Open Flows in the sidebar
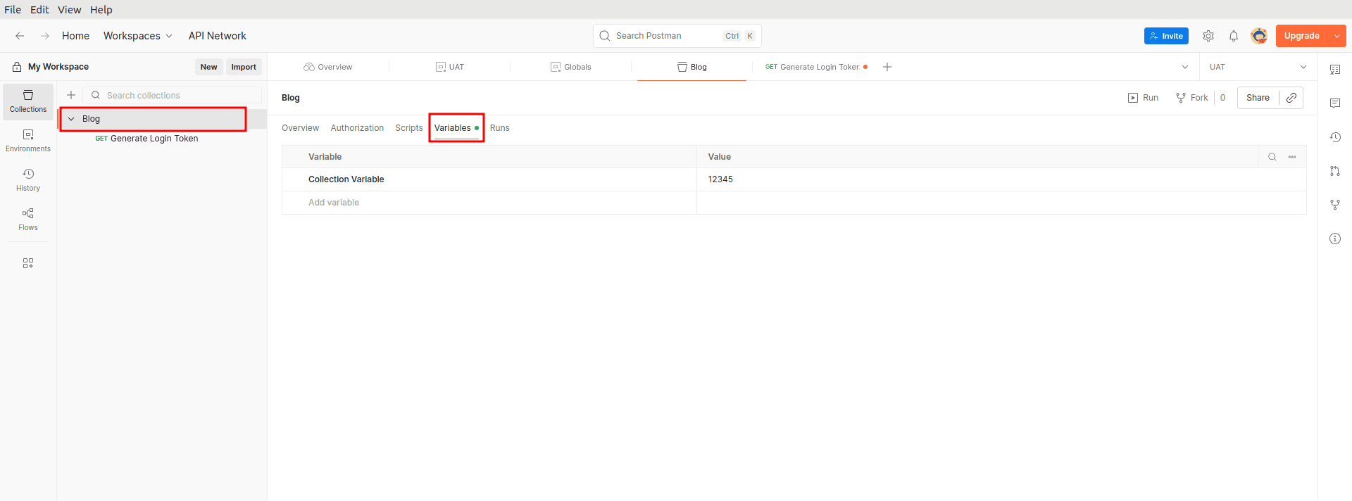Viewport: 1352px width, 501px height. (28, 220)
